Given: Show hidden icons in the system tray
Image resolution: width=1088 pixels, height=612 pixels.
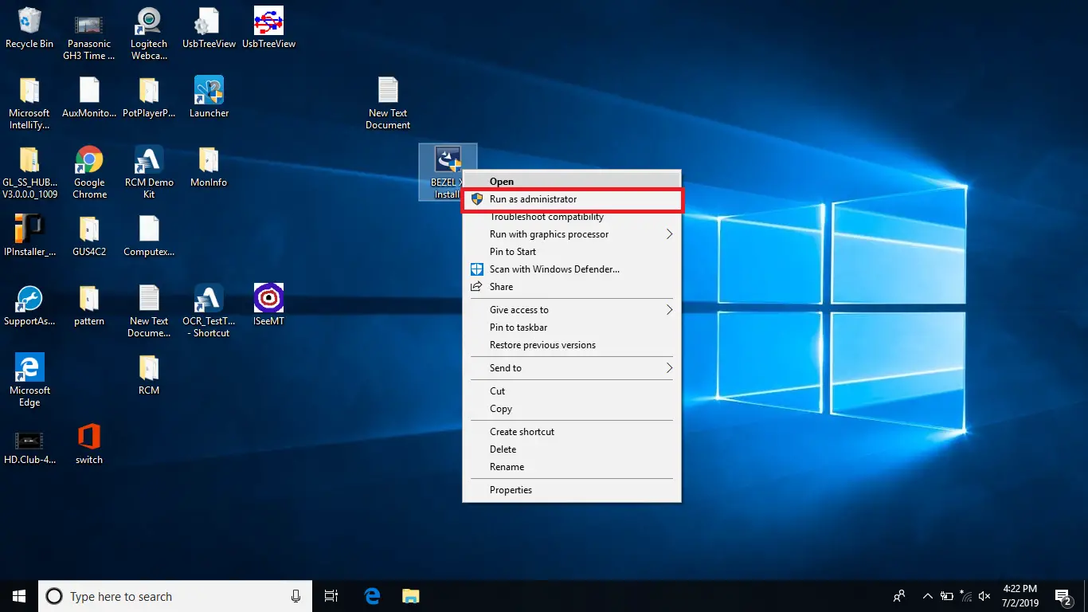Looking at the screenshot, I should pos(926,595).
